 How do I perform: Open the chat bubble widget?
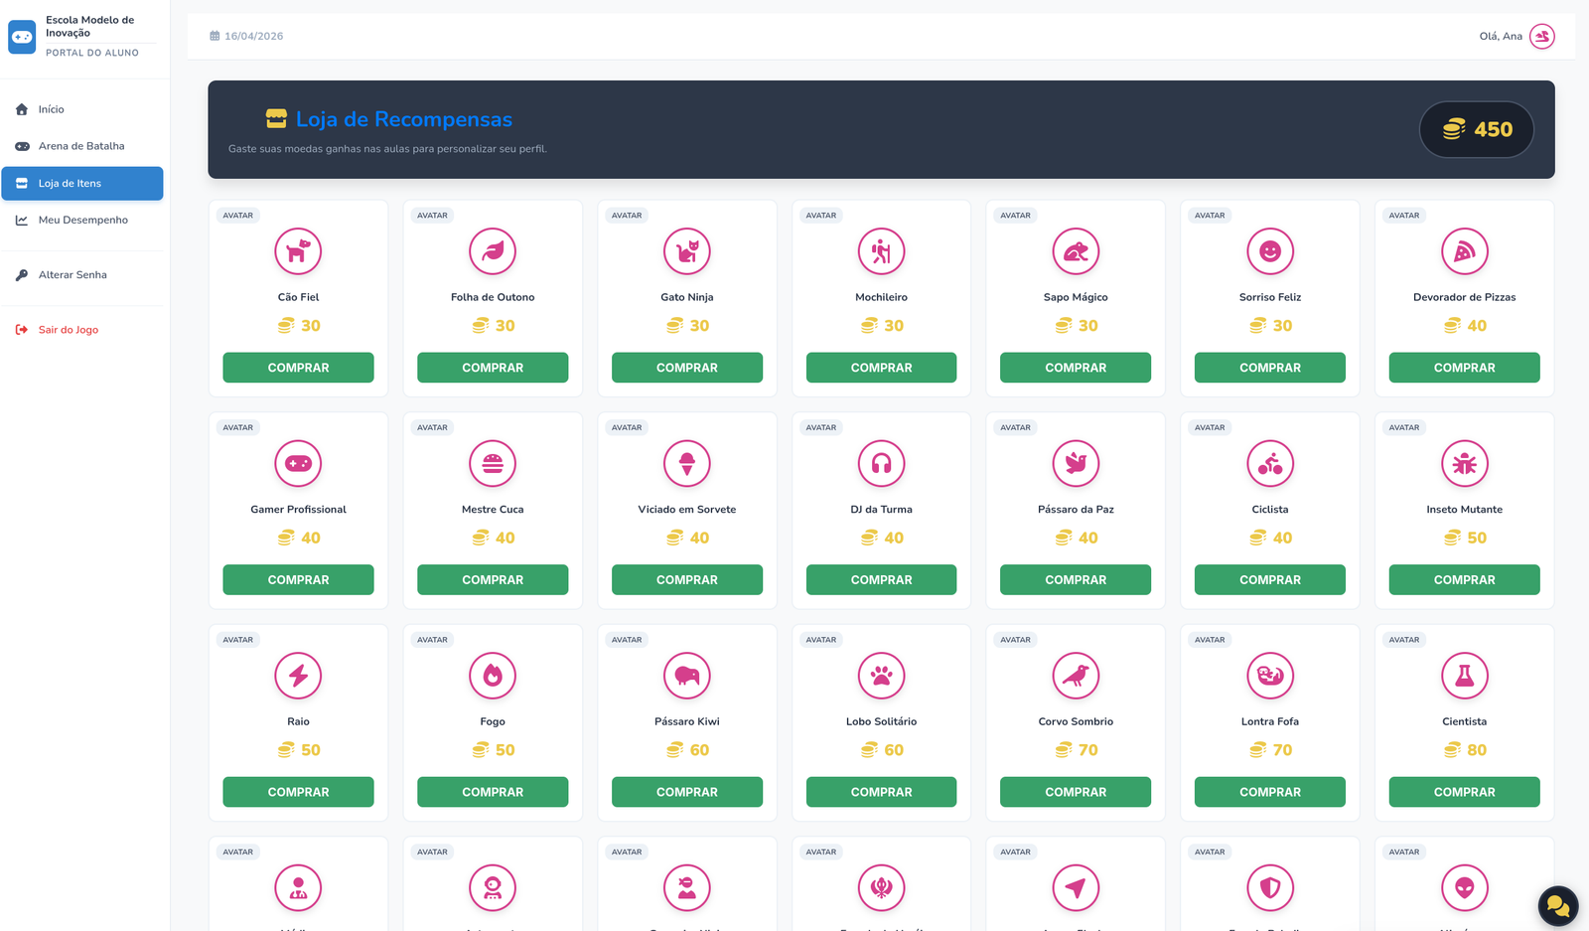1557,905
